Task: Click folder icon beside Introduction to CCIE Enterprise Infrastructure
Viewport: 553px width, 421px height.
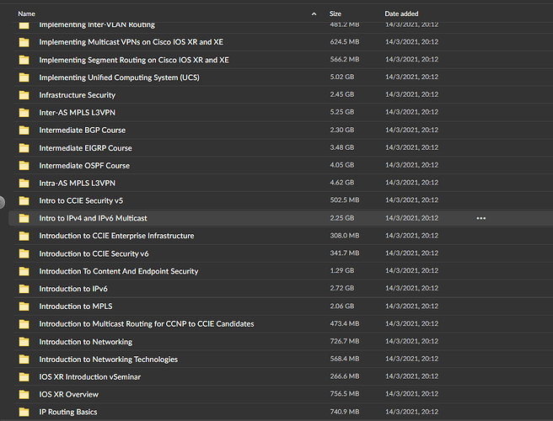Action: pyautogui.click(x=24, y=236)
